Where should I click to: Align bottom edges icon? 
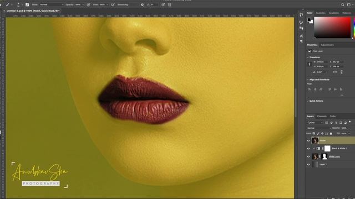[341, 90]
